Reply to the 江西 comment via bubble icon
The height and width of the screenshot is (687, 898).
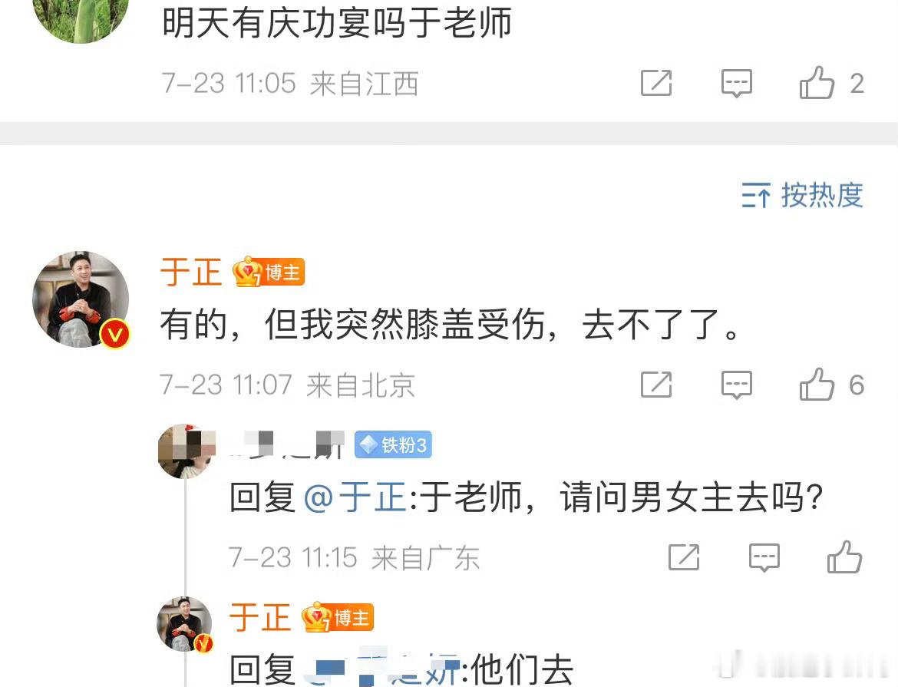[737, 84]
